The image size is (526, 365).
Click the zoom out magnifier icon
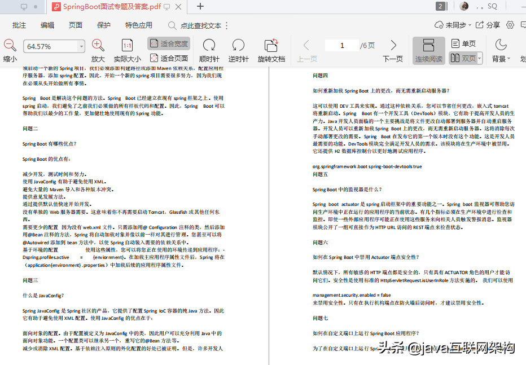pyautogui.click(x=10, y=45)
